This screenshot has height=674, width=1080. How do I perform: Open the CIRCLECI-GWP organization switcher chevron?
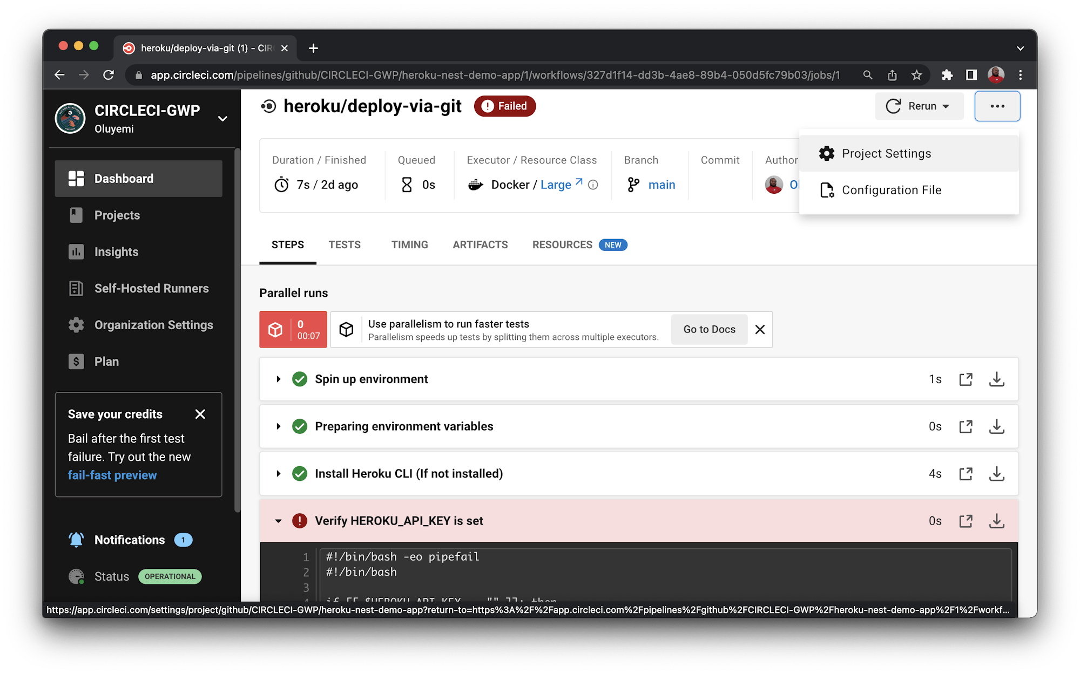pyautogui.click(x=222, y=119)
